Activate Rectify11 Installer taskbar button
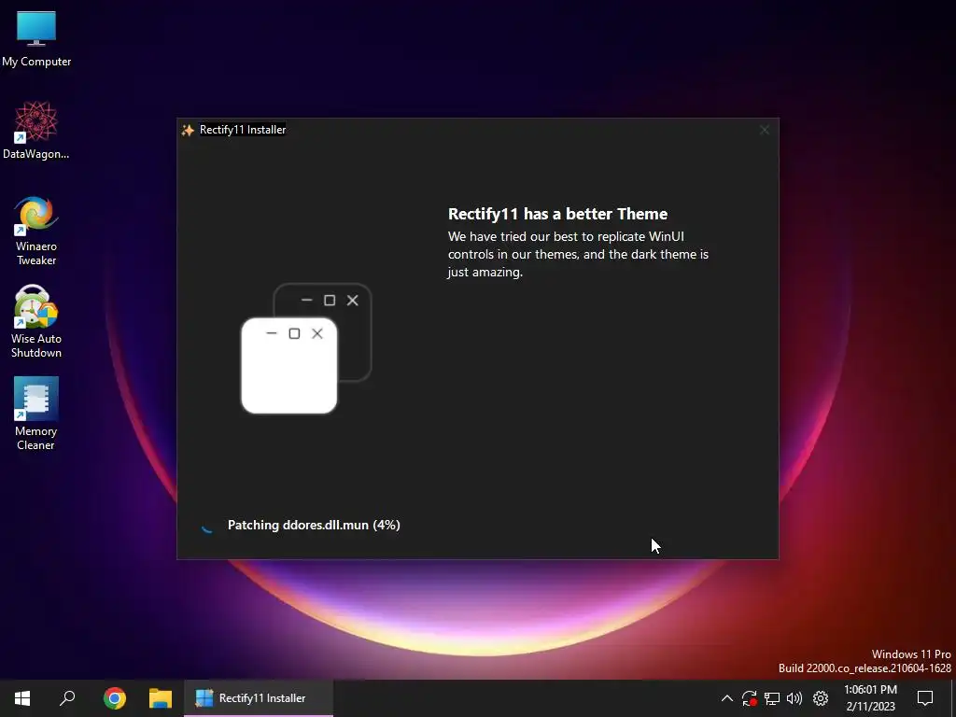This screenshot has height=717, width=956. pos(259,698)
